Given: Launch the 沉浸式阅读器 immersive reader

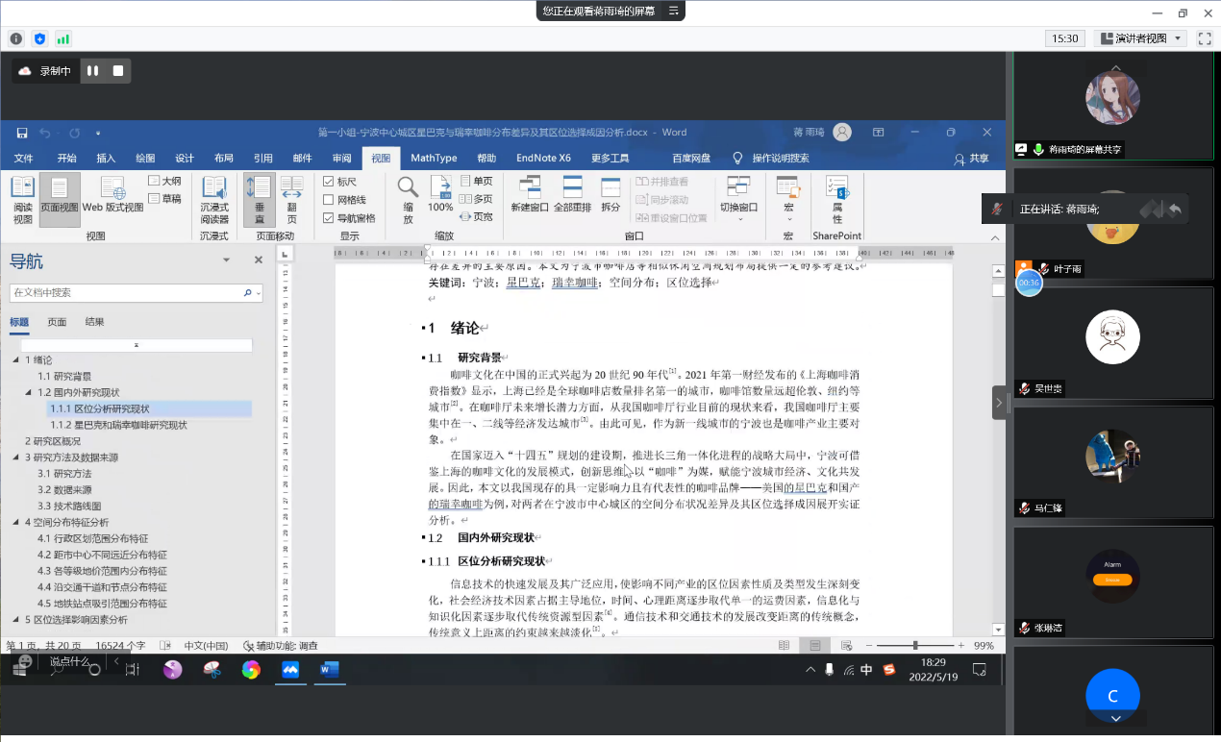Looking at the screenshot, I should point(214,198).
